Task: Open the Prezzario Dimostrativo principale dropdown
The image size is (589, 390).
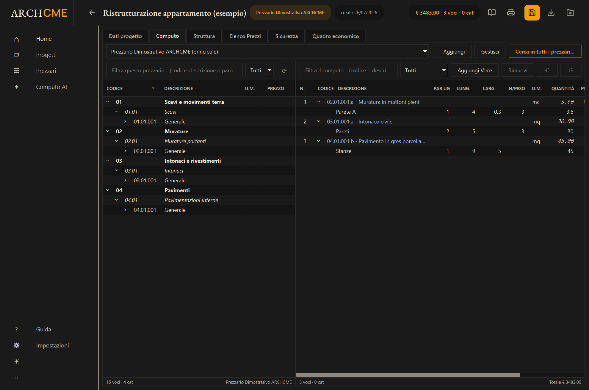Action: [267, 52]
